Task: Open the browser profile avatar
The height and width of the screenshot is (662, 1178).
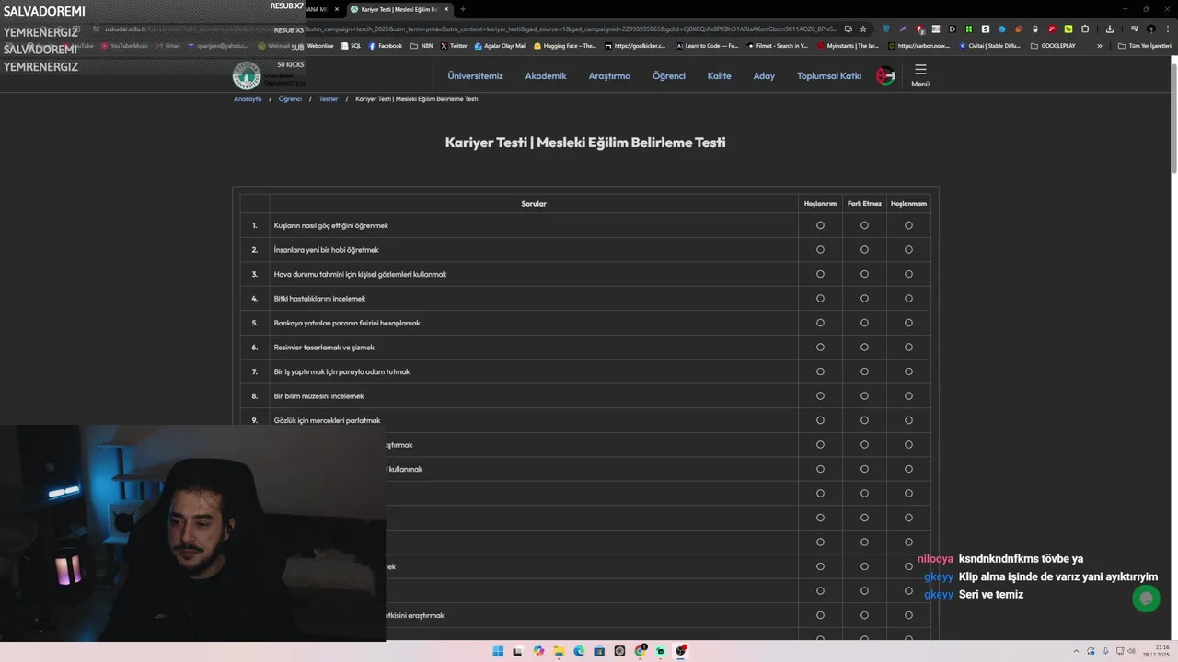Action: [x=1150, y=29]
